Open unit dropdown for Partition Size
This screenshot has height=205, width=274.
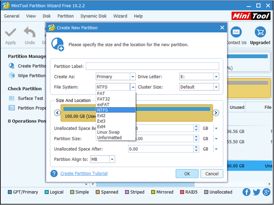click(216, 139)
